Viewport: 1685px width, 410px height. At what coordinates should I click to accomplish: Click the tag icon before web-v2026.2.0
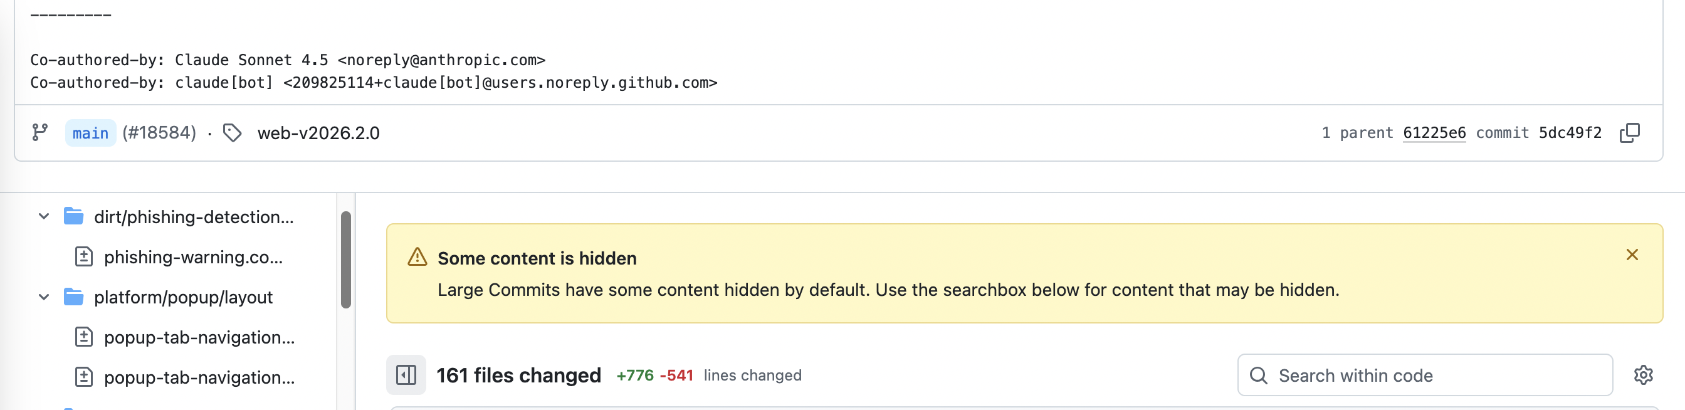pyautogui.click(x=232, y=133)
